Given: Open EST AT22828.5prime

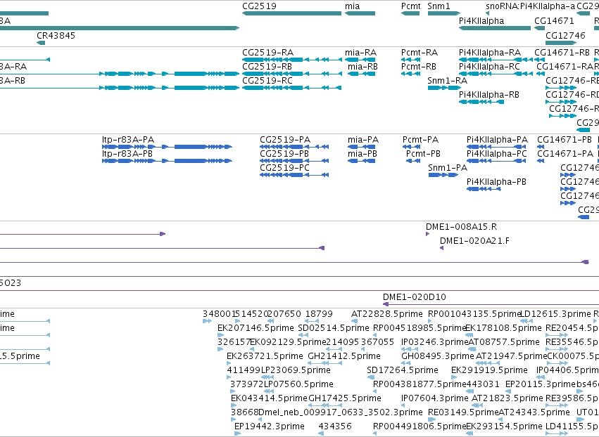Looking at the screenshot, I should pos(387,314).
